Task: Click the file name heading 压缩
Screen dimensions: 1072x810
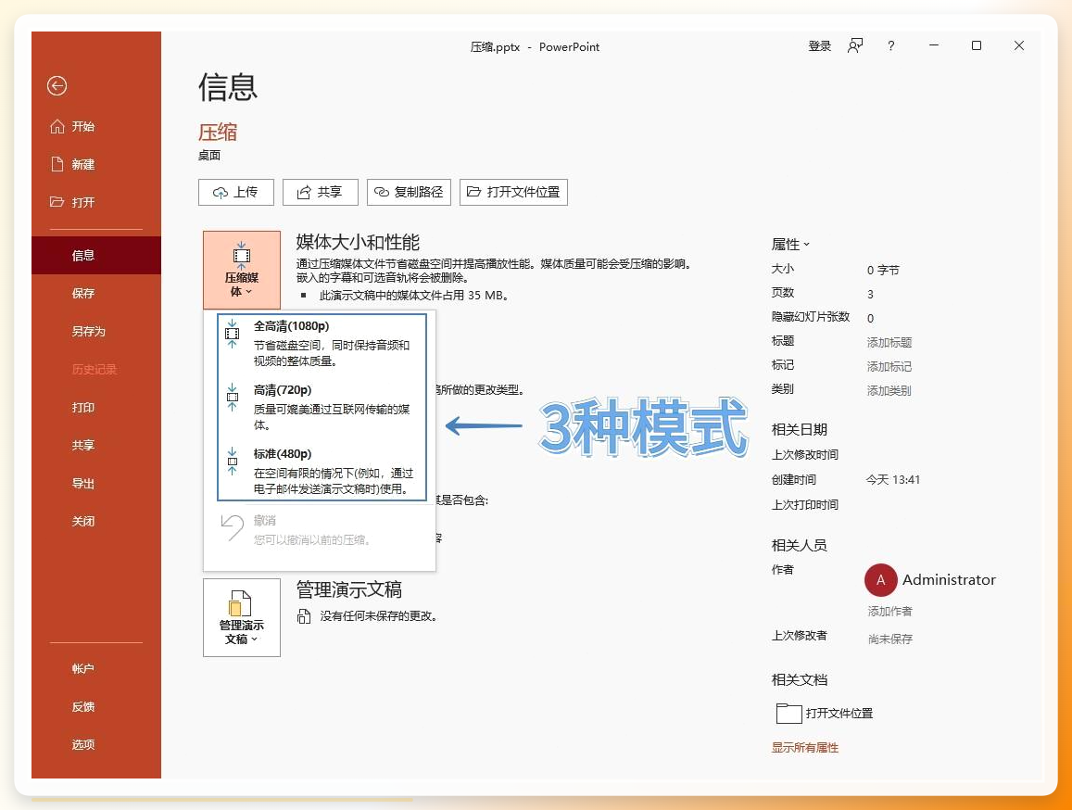Action: [218, 132]
